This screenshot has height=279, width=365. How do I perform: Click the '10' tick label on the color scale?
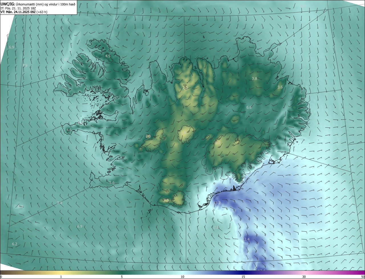click(x=182, y=277)
